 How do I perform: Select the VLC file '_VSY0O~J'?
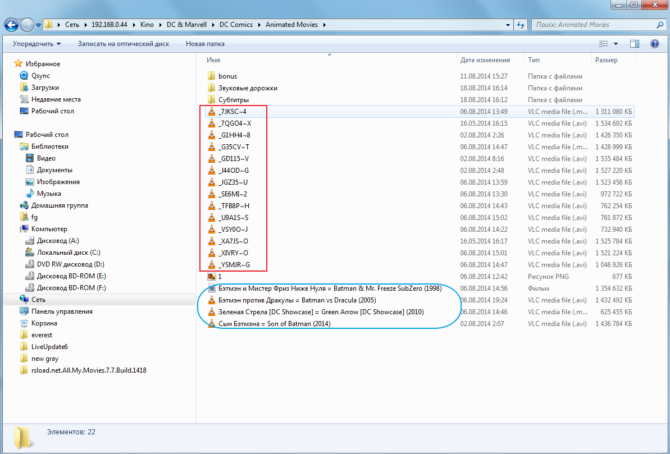[228, 230]
